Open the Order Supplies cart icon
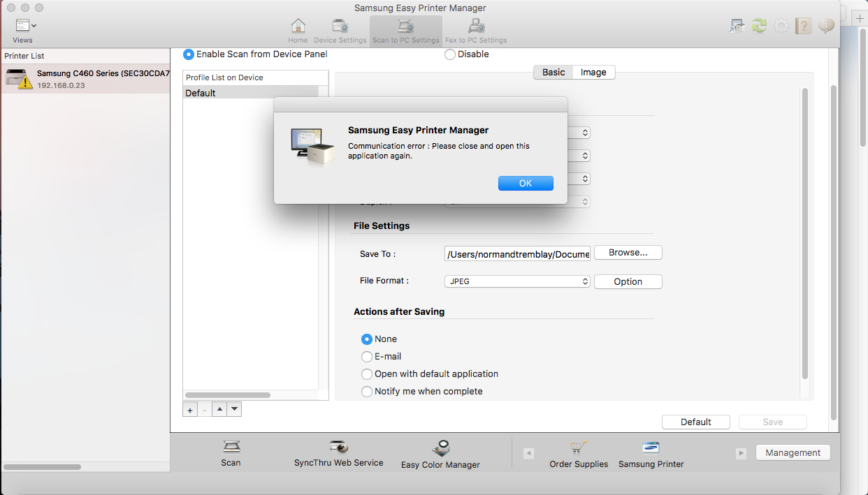This screenshot has height=495, width=868. (578, 448)
